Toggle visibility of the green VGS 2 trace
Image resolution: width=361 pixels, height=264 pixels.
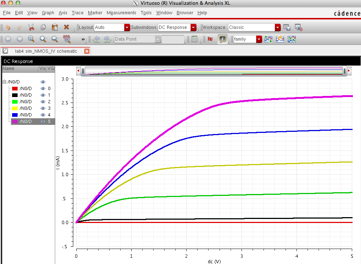pyautogui.click(x=43, y=102)
